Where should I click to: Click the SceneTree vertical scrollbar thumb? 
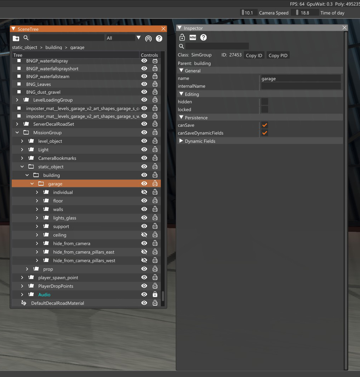point(163,296)
